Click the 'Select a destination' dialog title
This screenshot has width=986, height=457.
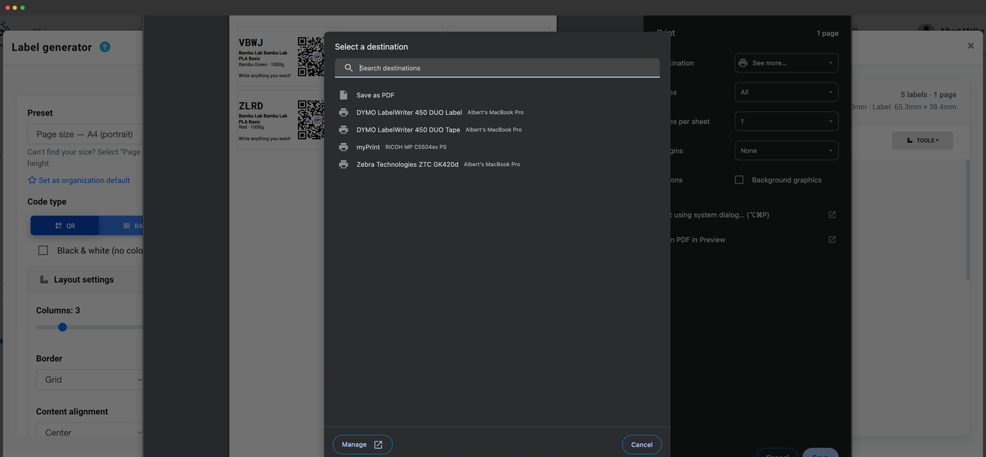pyautogui.click(x=371, y=46)
